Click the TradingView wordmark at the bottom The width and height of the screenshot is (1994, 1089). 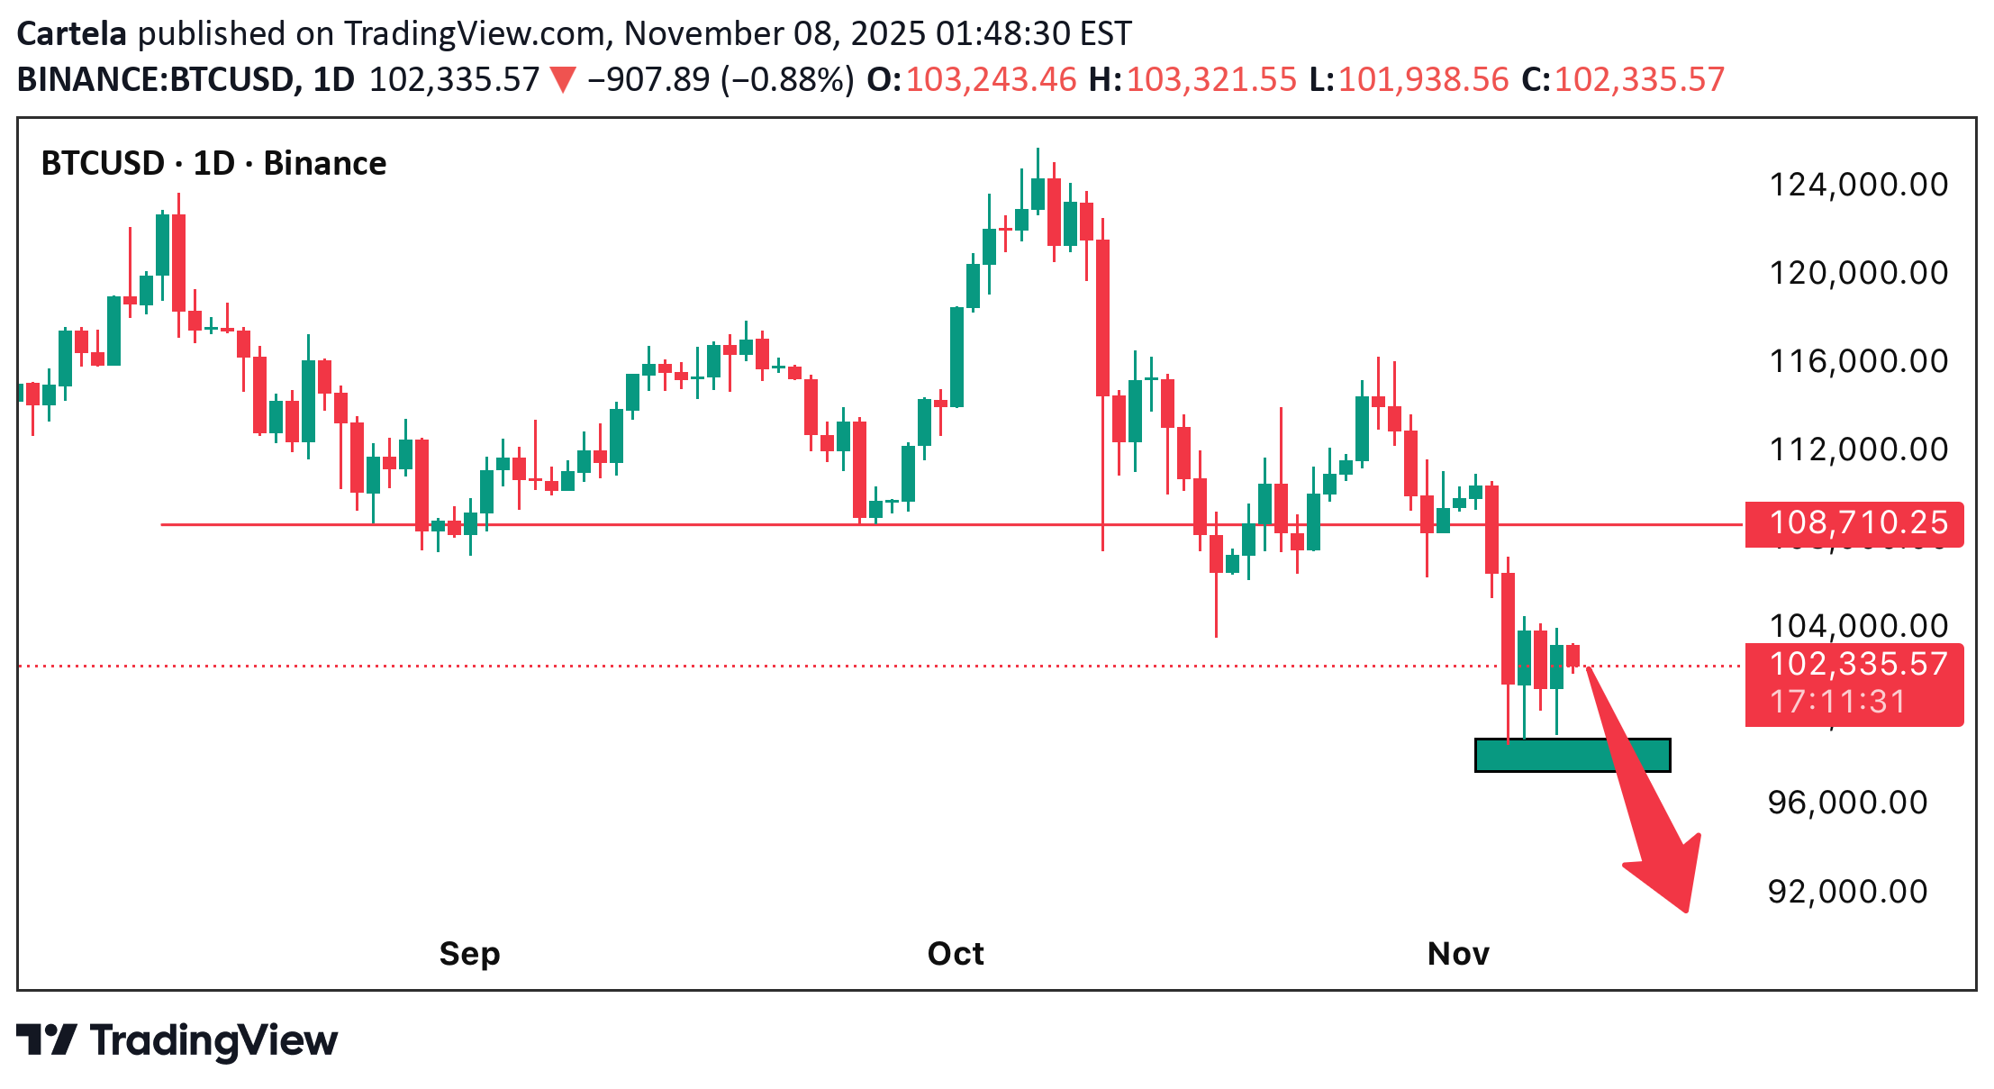pyautogui.click(x=214, y=1040)
